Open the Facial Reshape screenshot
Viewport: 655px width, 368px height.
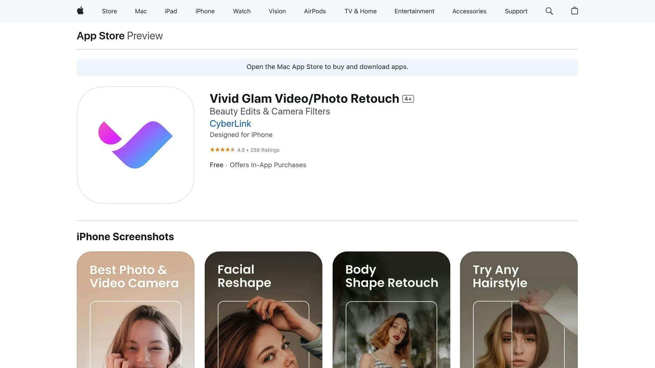pos(264,310)
